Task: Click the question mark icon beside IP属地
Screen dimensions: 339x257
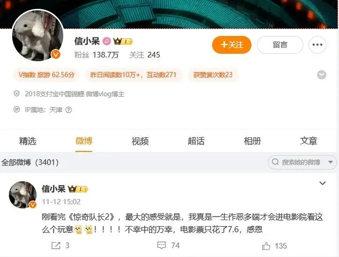Action: tap(68, 110)
